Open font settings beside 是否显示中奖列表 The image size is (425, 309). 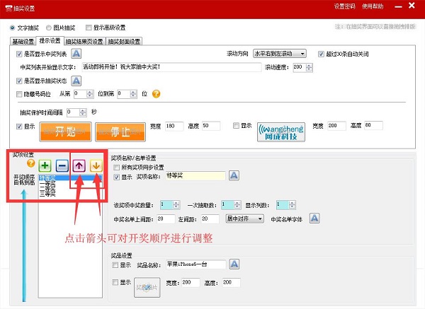click(x=76, y=54)
